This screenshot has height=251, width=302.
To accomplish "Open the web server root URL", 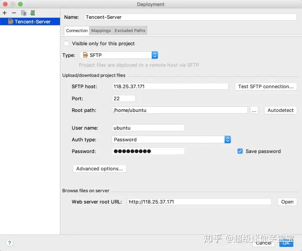I will pos(287,202).
